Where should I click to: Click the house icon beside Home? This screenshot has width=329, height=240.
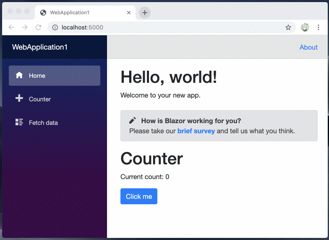[x=19, y=75]
